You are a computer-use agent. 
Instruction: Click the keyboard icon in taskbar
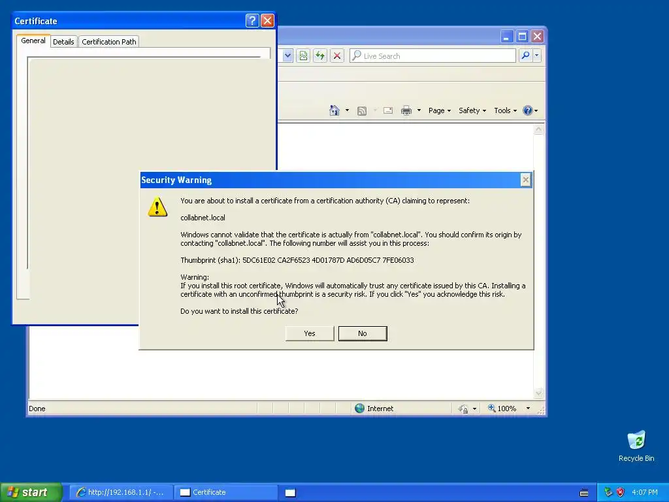pyautogui.click(x=584, y=493)
